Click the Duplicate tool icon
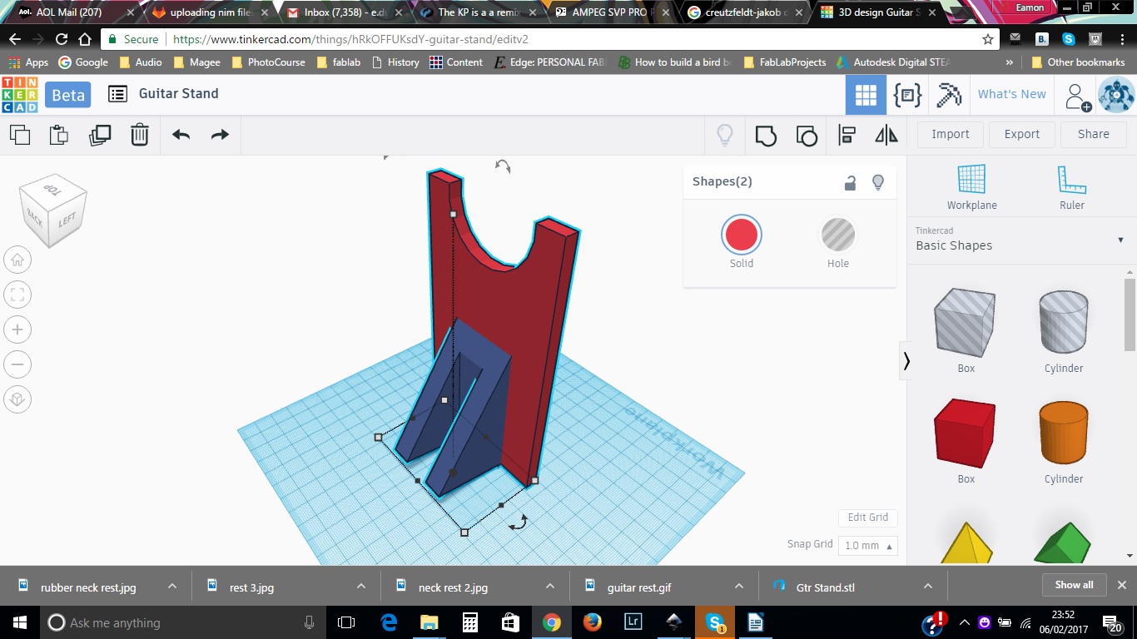Screen dimensions: 1137x639 tap(100, 135)
